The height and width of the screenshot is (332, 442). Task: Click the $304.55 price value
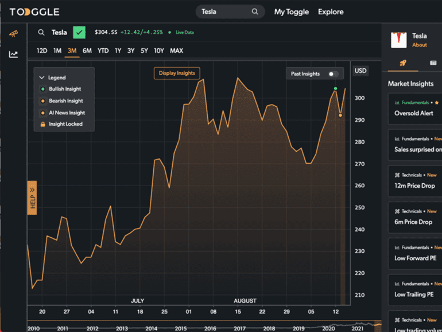(x=106, y=32)
